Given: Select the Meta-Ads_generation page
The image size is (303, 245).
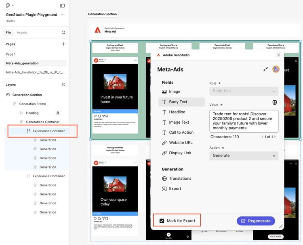Looking at the screenshot, I should 35,63.
